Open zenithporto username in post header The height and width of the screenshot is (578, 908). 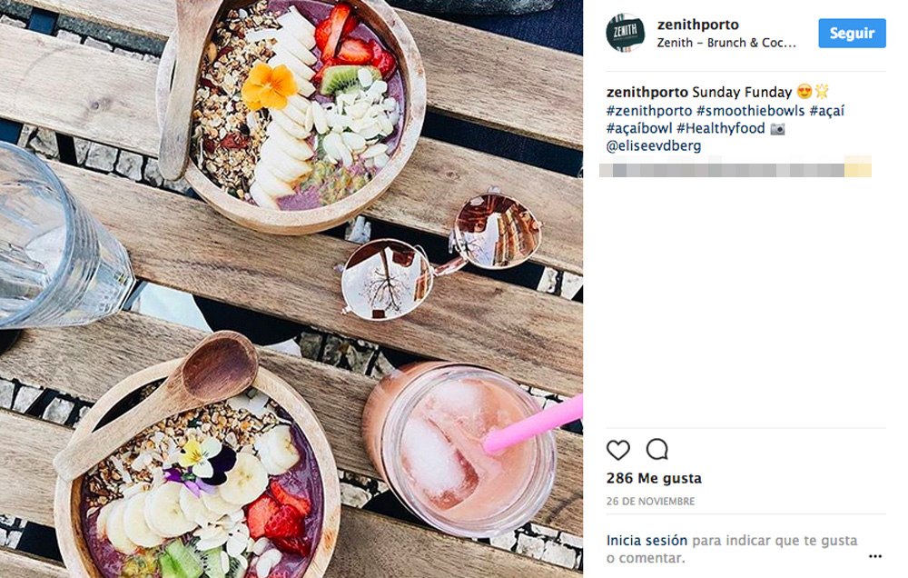pos(697,25)
